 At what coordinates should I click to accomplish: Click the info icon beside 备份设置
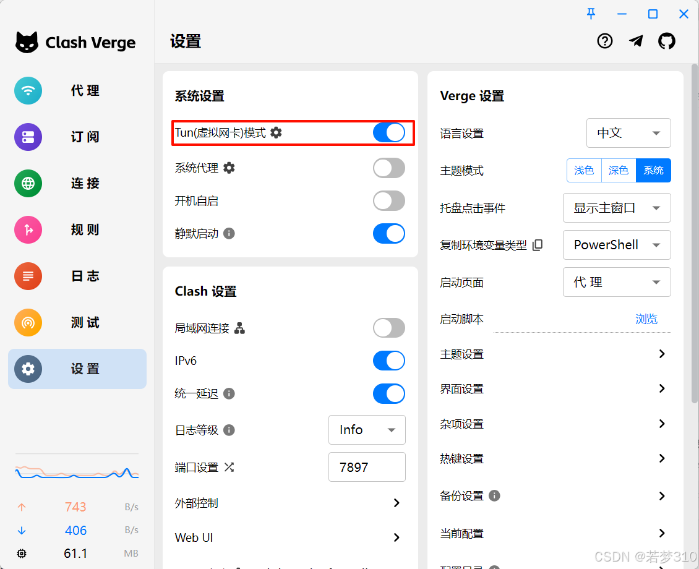tap(494, 495)
